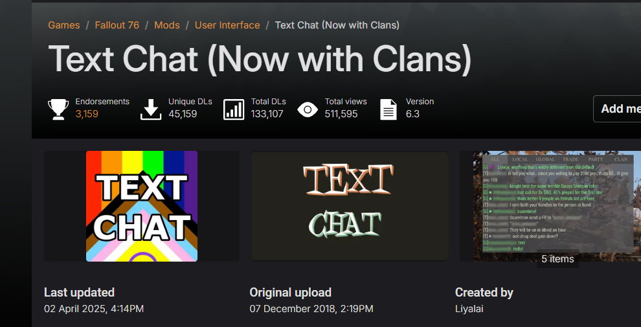Click the Last updated date text
641x327 pixels.
click(94, 309)
